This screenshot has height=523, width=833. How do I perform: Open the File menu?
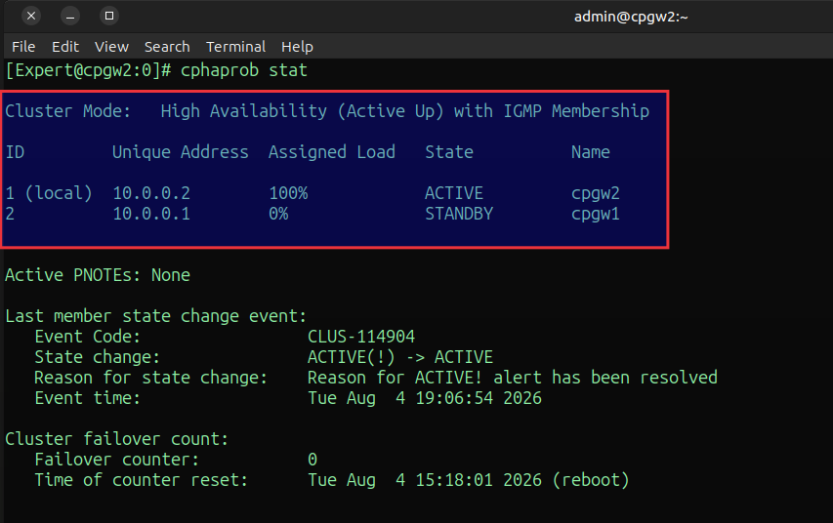(23, 47)
